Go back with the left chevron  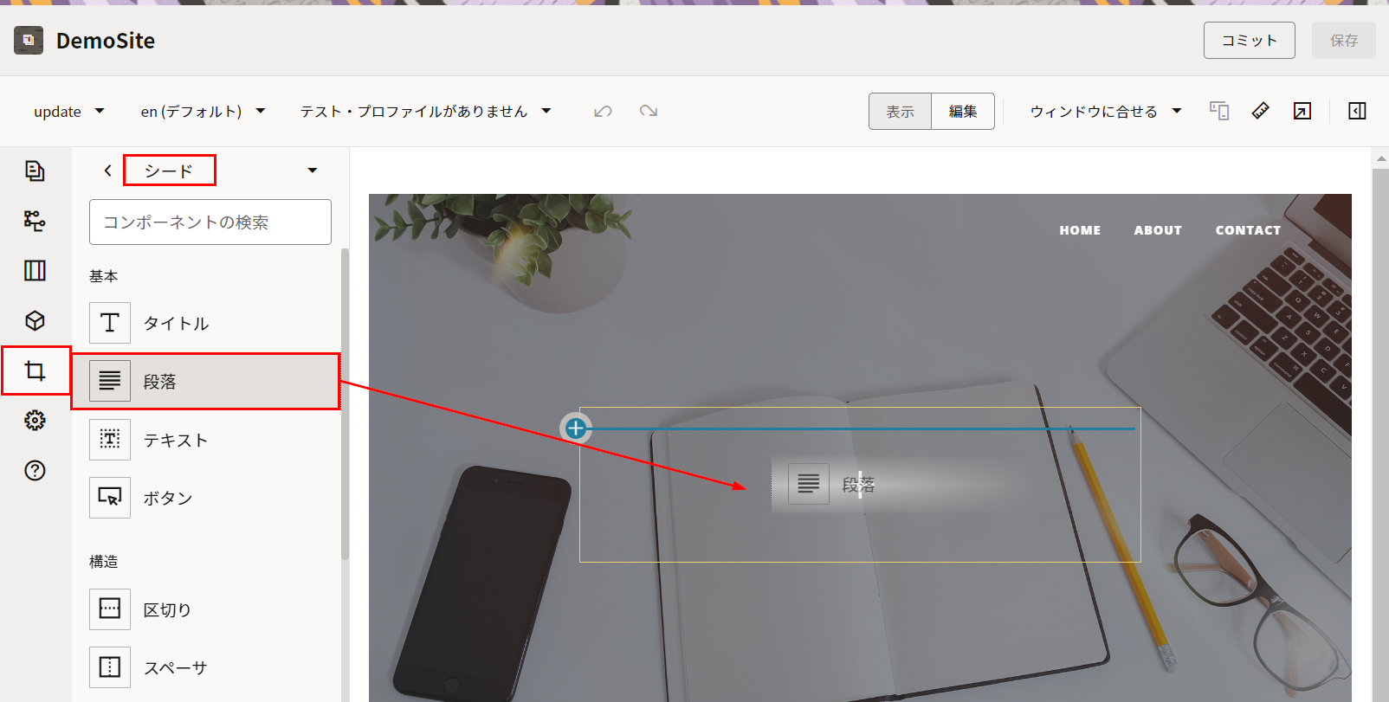[107, 171]
